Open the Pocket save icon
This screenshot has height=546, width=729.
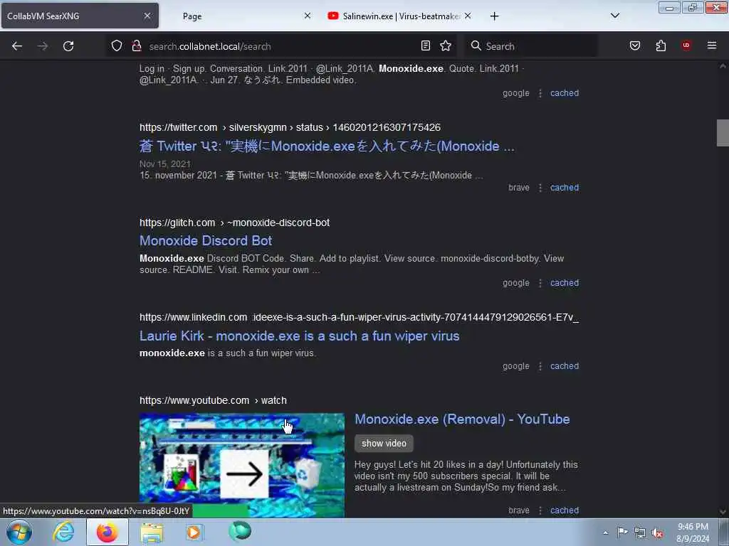point(634,45)
